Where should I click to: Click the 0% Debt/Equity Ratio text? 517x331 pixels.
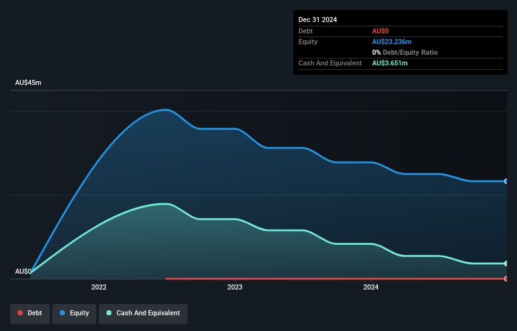tap(404, 52)
